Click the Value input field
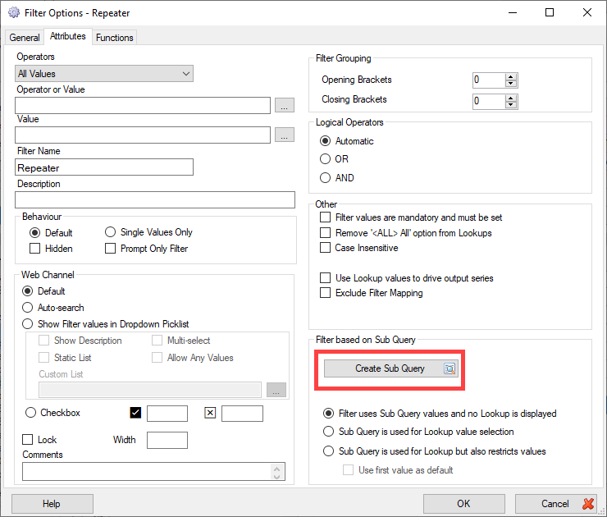Viewport: 607px width, 517px height. (143, 135)
